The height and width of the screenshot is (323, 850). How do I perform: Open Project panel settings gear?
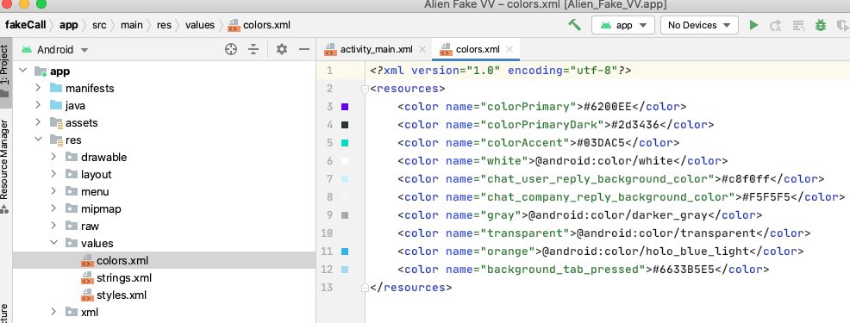(x=281, y=49)
